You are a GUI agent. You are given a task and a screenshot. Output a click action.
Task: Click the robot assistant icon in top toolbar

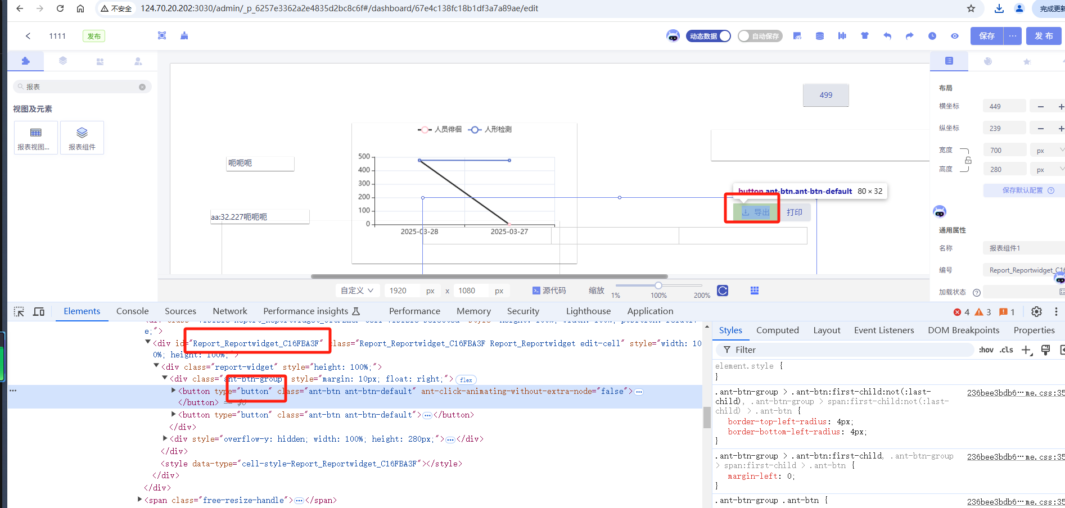pyautogui.click(x=673, y=36)
